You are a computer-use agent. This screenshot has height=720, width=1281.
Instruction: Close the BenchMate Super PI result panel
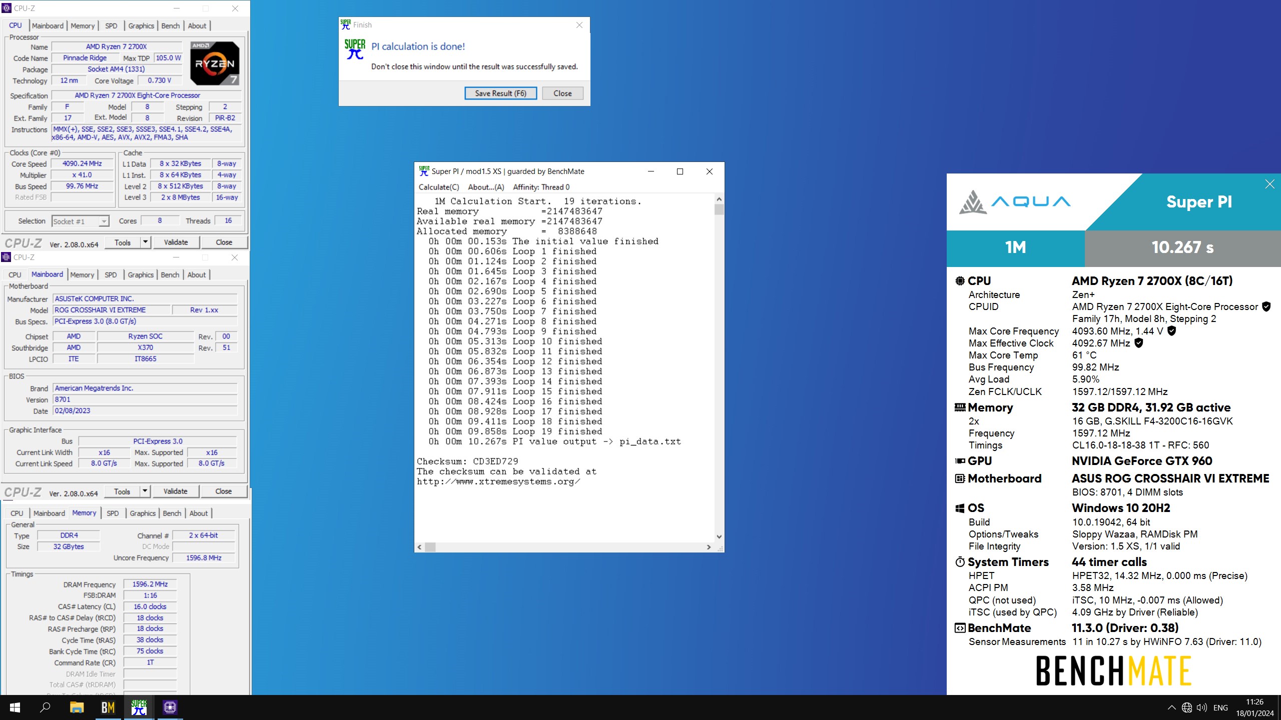[1269, 184]
